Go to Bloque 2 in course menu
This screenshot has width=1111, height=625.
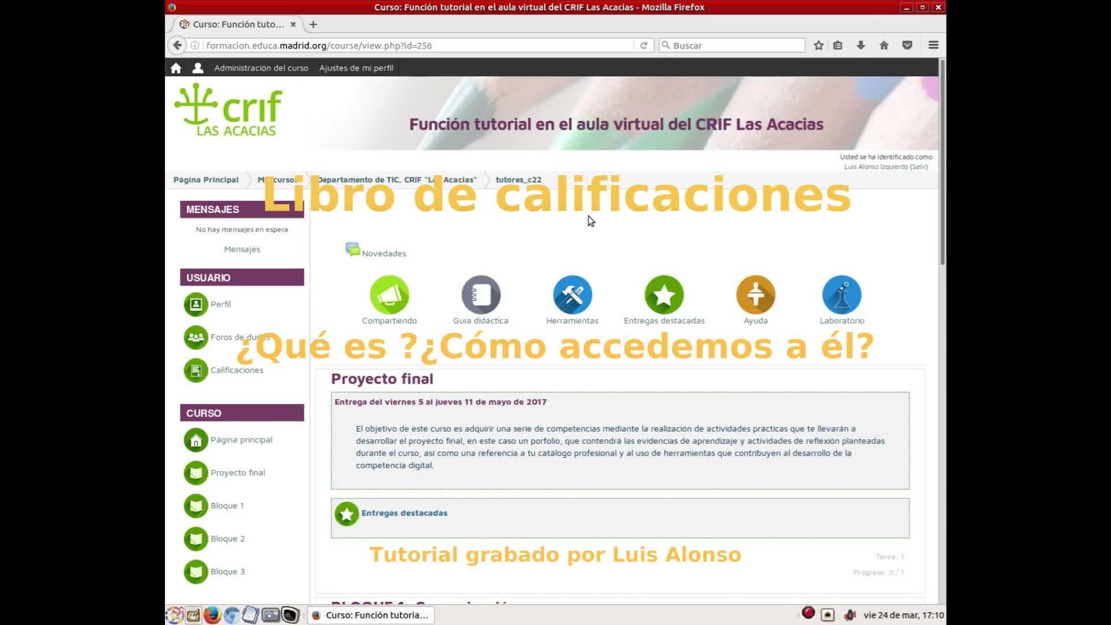[227, 539]
